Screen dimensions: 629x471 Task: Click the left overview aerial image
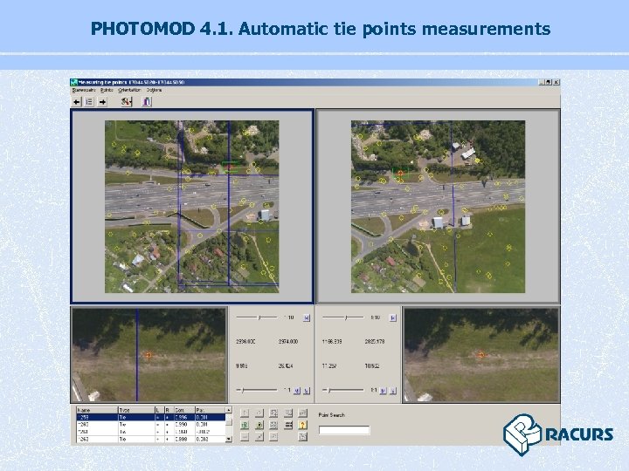tap(191, 207)
